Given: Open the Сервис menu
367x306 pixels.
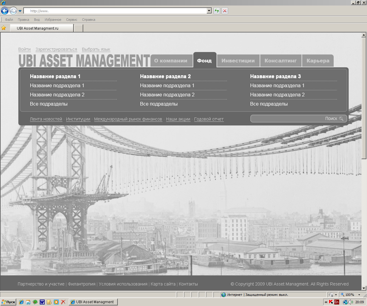Looking at the screenshot, I should pyautogui.click(x=71, y=19).
